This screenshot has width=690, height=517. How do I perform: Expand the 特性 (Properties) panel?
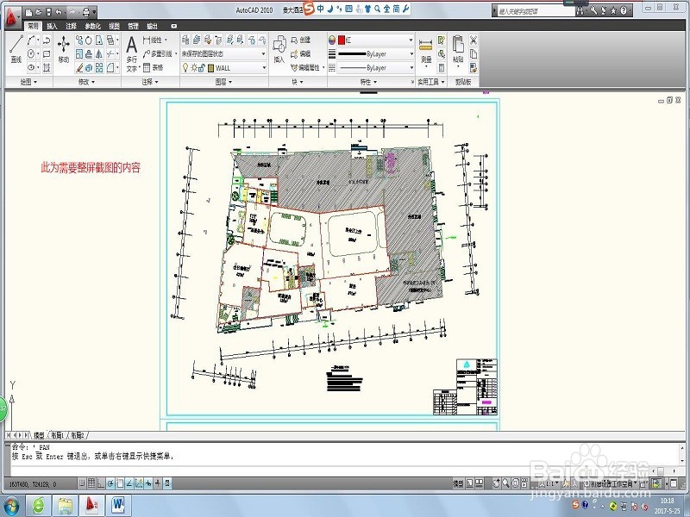click(369, 82)
